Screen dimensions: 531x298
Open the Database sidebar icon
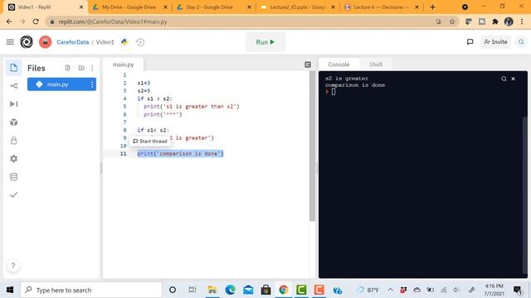point(13,176)
